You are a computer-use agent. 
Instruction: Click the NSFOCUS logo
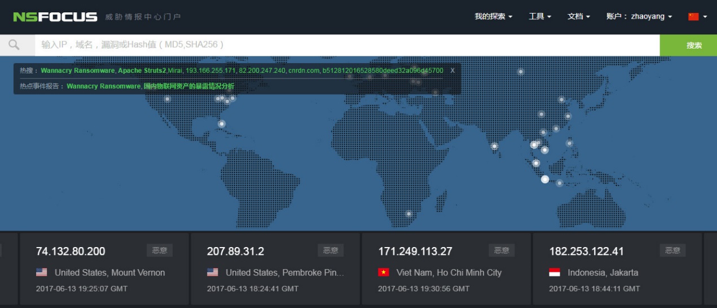pos(55,17)
